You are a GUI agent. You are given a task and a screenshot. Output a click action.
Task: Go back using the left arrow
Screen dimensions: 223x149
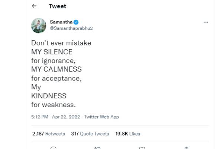point(34,6)
